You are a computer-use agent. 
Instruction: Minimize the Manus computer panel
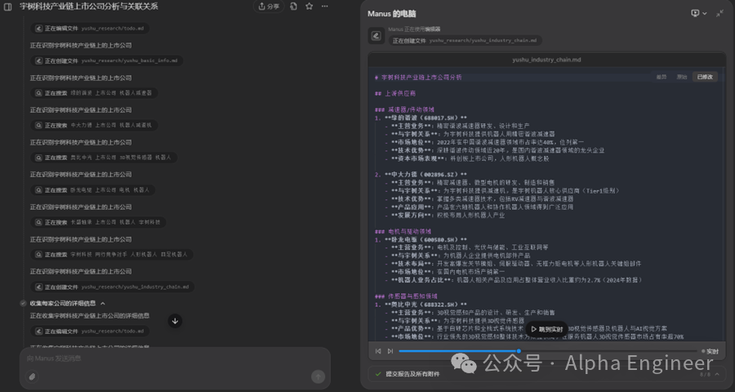pos(719,13)
